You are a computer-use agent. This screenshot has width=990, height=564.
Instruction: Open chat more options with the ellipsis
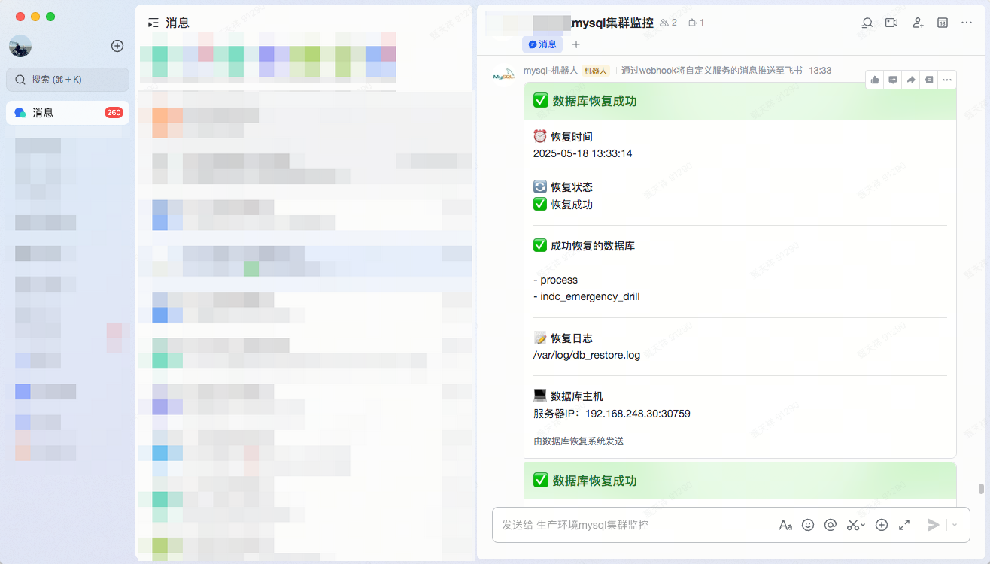(x=967, y=23)
